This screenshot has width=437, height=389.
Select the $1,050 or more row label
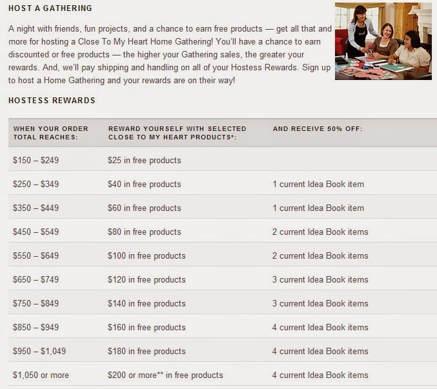(41, 375)
